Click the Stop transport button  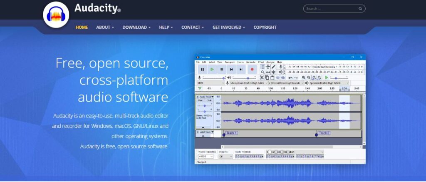click(222, 70)
